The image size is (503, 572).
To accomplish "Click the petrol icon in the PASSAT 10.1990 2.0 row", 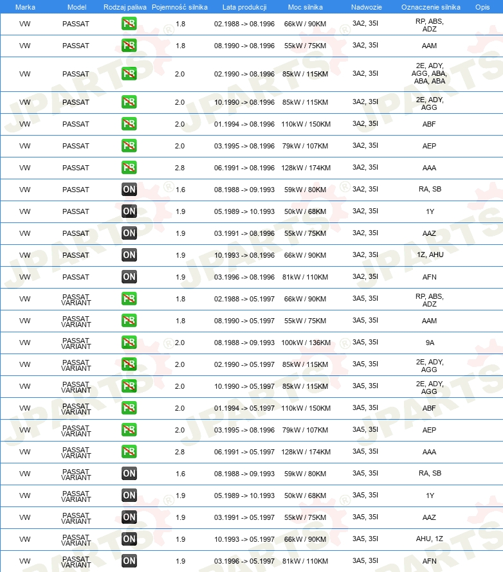I will coord(129,102).
